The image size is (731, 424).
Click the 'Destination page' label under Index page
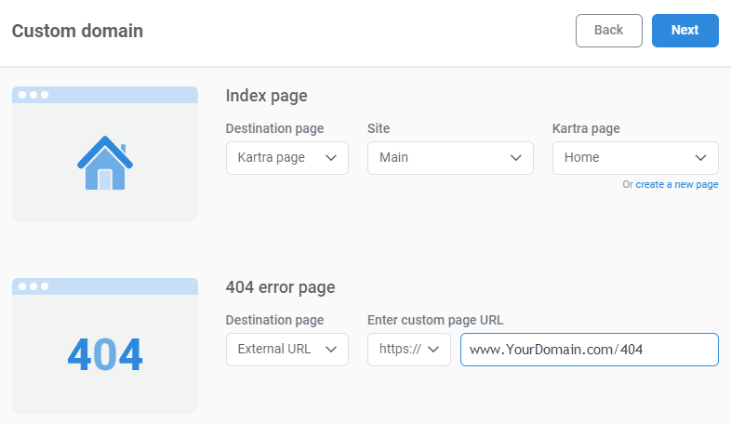(274, 128)
